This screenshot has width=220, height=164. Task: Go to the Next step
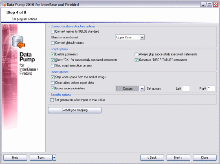coord(178,157)
